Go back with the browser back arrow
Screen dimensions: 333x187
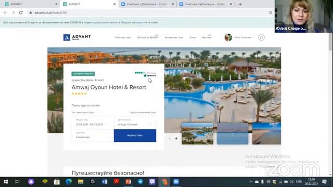click(x=5, y=12)
